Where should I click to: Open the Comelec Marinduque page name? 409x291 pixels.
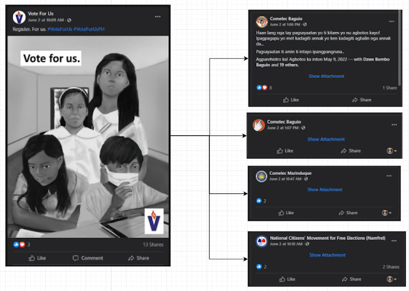point(290,173)
